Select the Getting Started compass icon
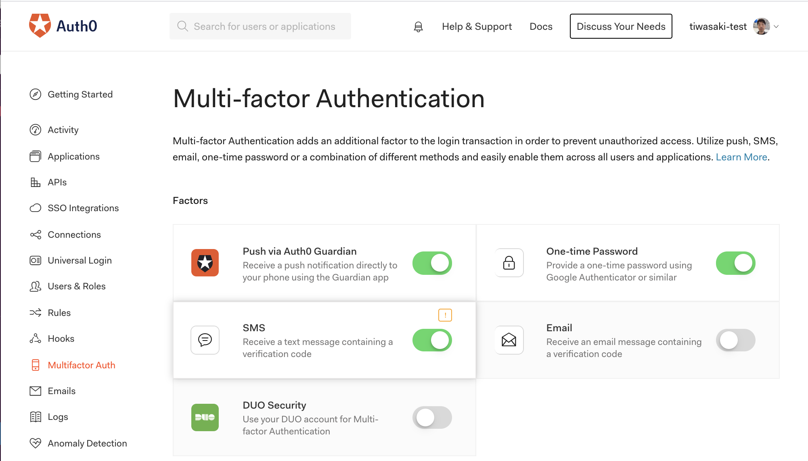The image size is (808, 461). click(35, 94)
